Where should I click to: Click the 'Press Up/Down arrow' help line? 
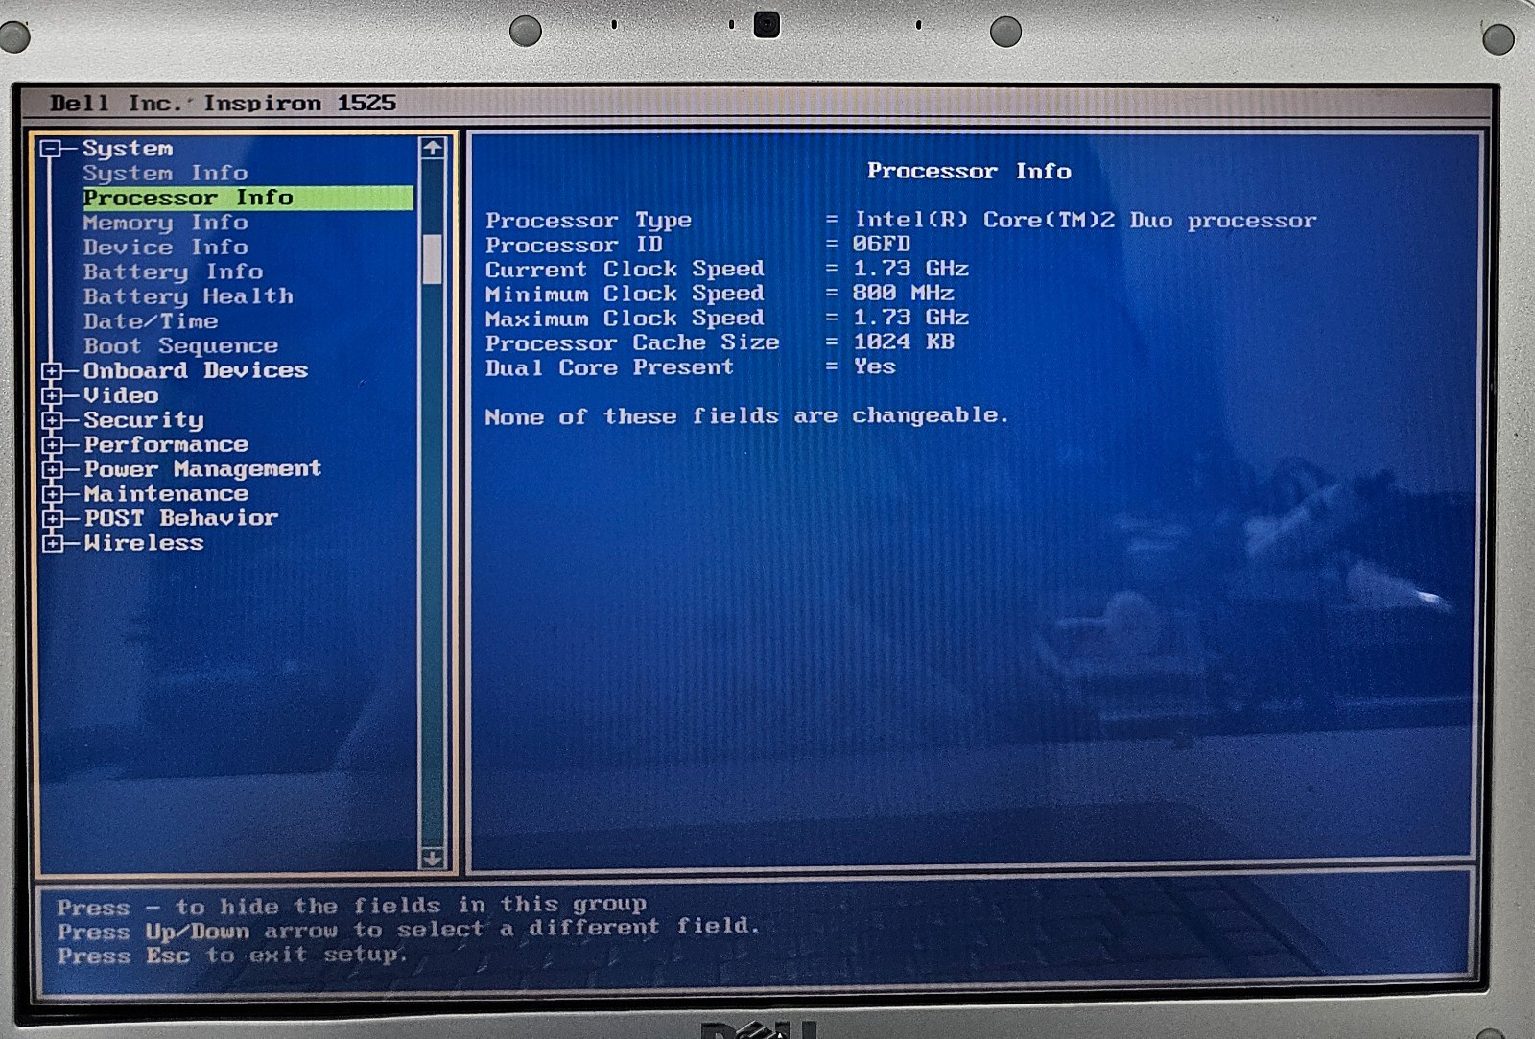pyautogui.click(x=408, y=930)
